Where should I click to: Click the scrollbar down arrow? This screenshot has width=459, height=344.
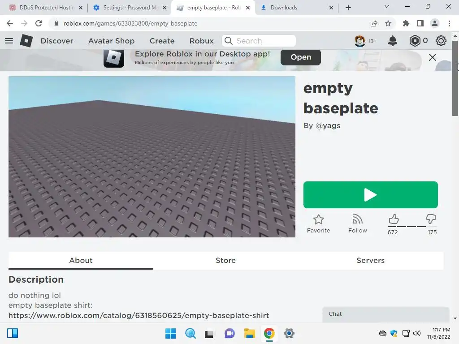coord(455,318)
